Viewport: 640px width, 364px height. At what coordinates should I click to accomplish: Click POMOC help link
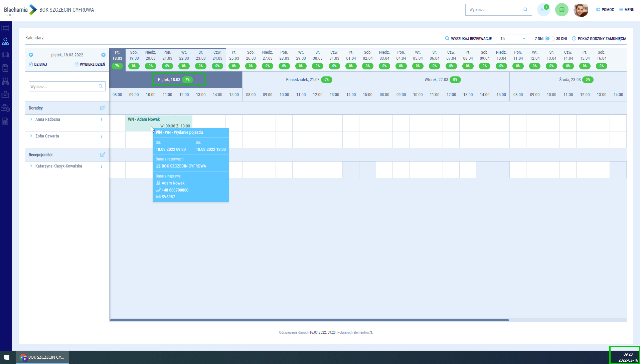[x=605, y=10]
